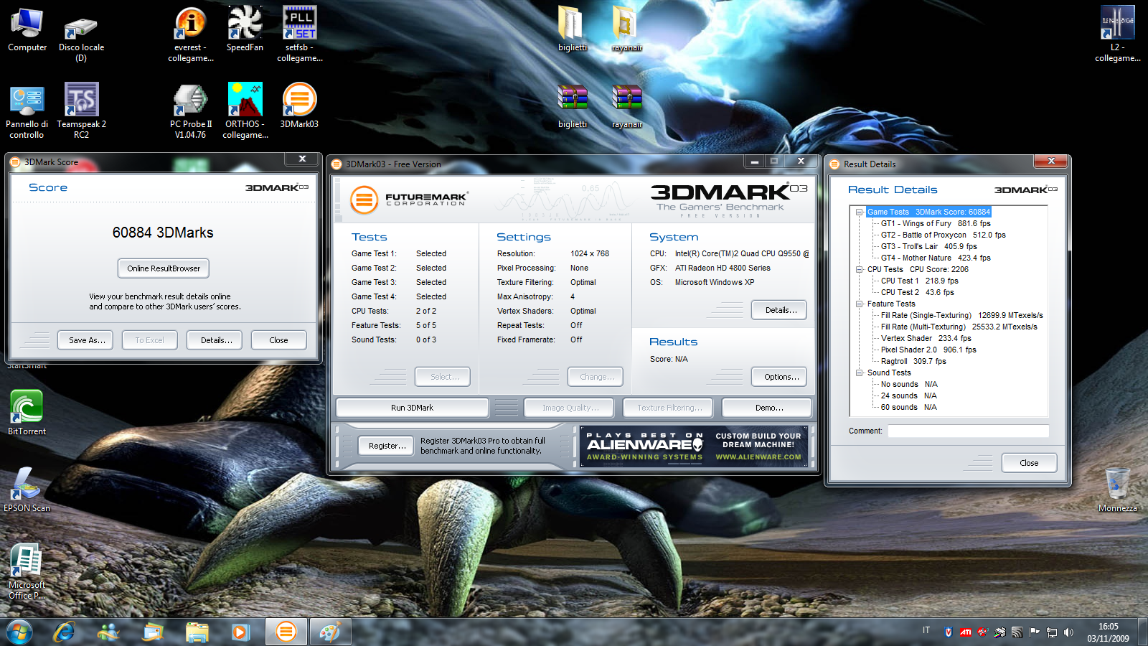Launch Internet Explorer from taskbar

(x=65, y=632)
